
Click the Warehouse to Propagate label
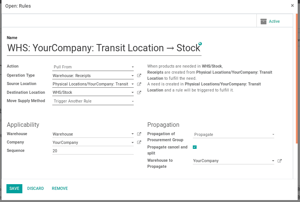click(160, 163)
